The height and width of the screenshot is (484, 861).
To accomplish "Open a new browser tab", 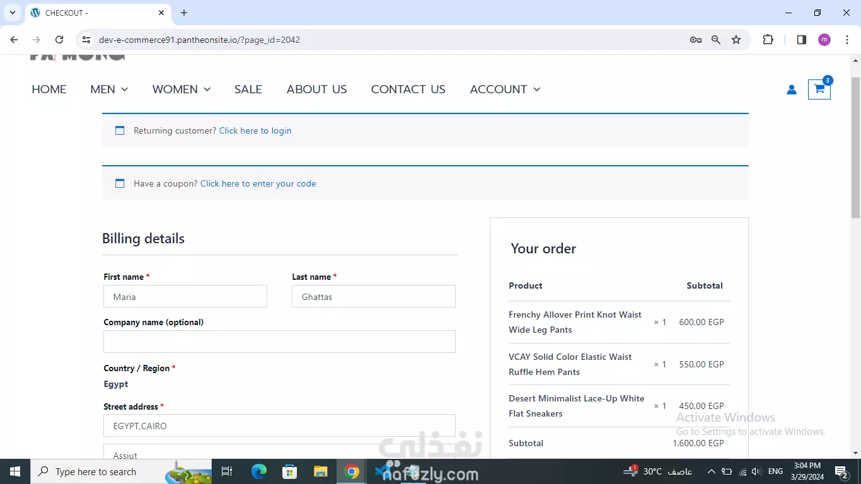I will 184,13.
